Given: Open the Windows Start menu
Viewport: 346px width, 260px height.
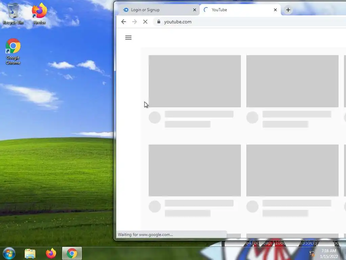Looking at the screenshot, I should [x=9, y=253].
